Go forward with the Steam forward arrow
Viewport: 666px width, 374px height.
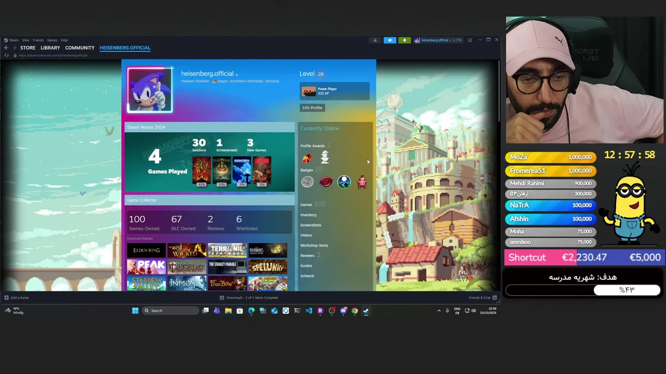pos(14,48)
